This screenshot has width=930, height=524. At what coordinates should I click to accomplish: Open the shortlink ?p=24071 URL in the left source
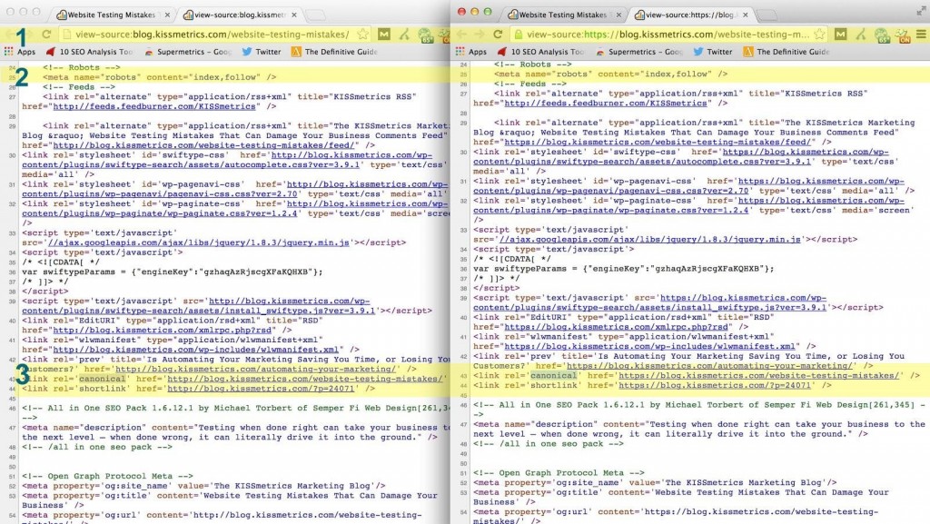click(x=261, y=389)
